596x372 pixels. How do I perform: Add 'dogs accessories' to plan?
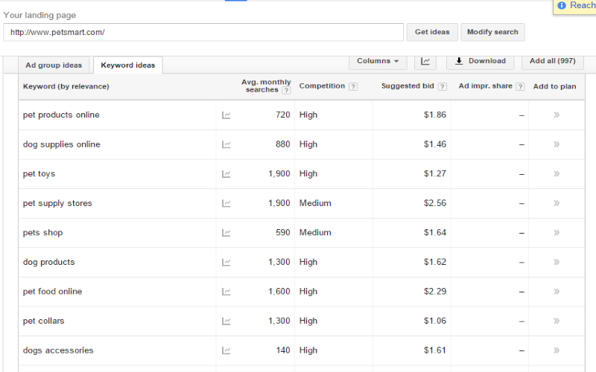click(557, 350)
